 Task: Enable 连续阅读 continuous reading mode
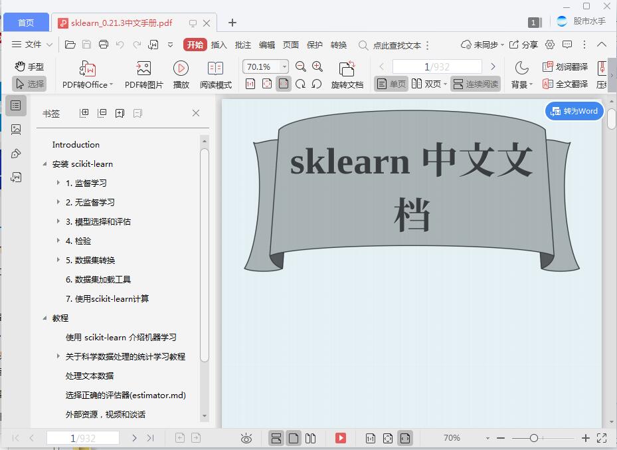click(477, 84)
